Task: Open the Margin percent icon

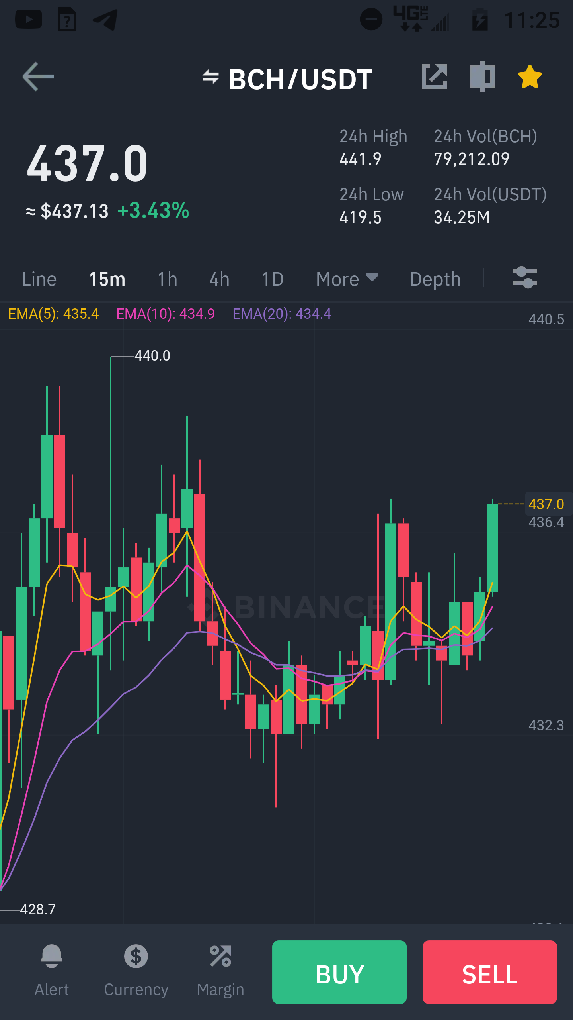Action: (220, 956)
